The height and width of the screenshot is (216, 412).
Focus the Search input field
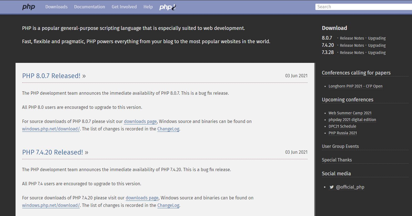[x=364, y=7]
